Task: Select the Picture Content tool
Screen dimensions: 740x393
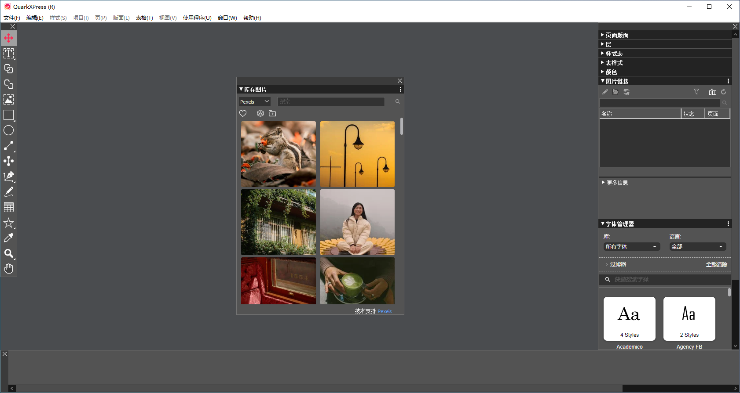Action: pyautogui.click(x=8, y=100)
